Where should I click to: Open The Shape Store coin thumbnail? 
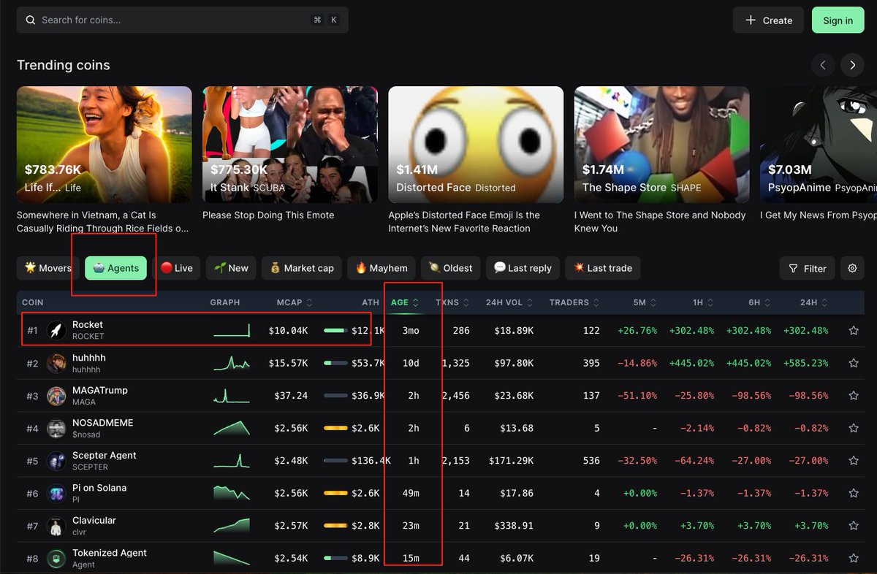point(661,145)
